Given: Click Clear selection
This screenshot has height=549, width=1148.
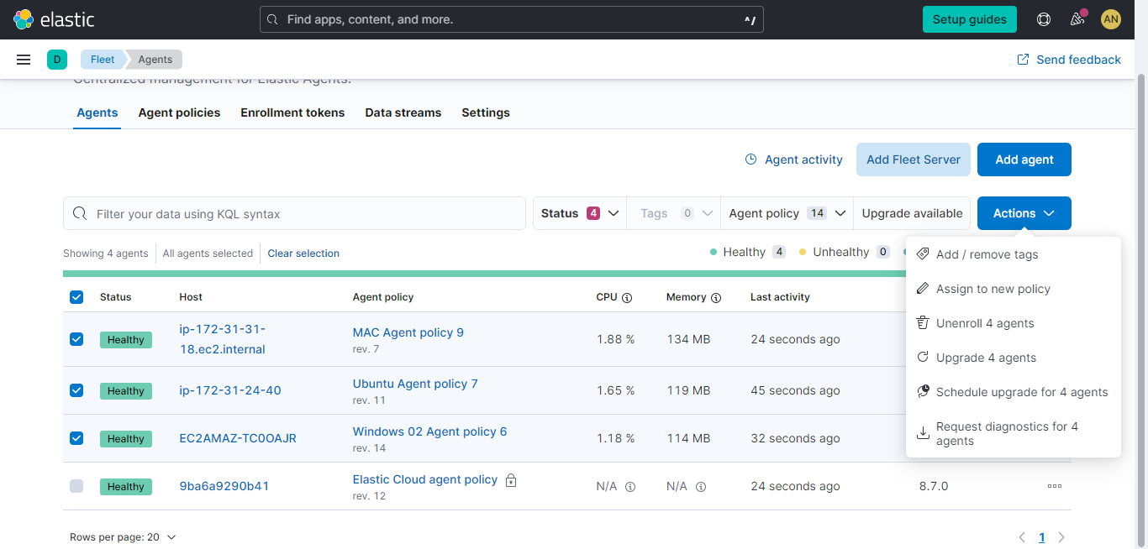Looking at the screenshot, I should coord(303,254).
